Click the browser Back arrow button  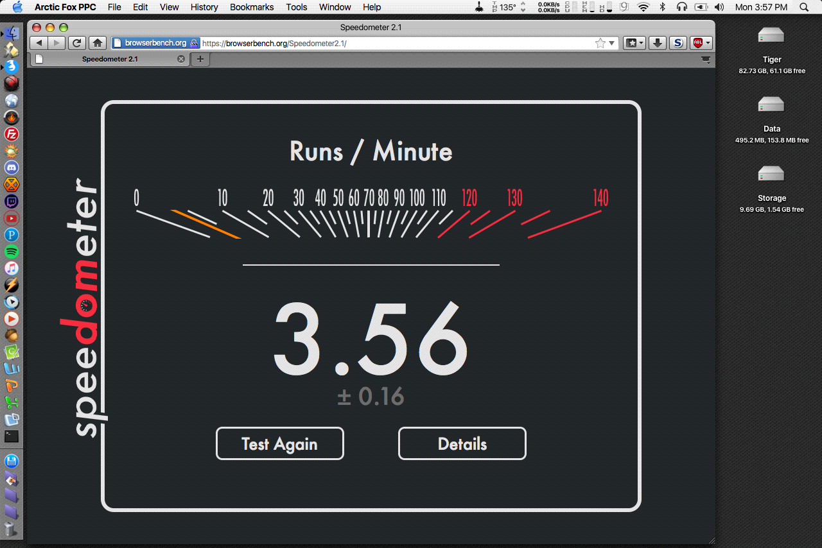(39, 43)
